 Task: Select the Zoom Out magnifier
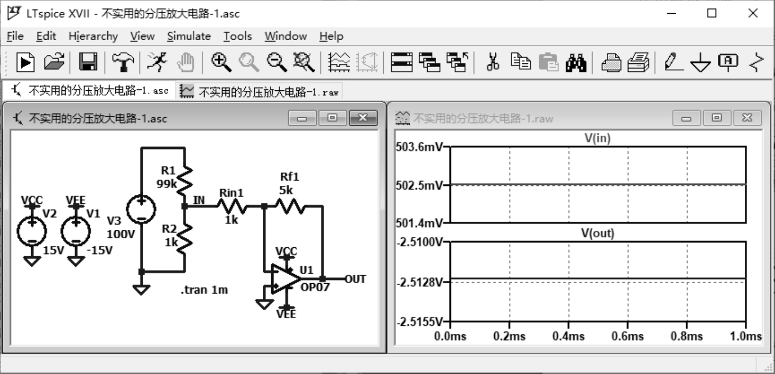tap(276, 62)
